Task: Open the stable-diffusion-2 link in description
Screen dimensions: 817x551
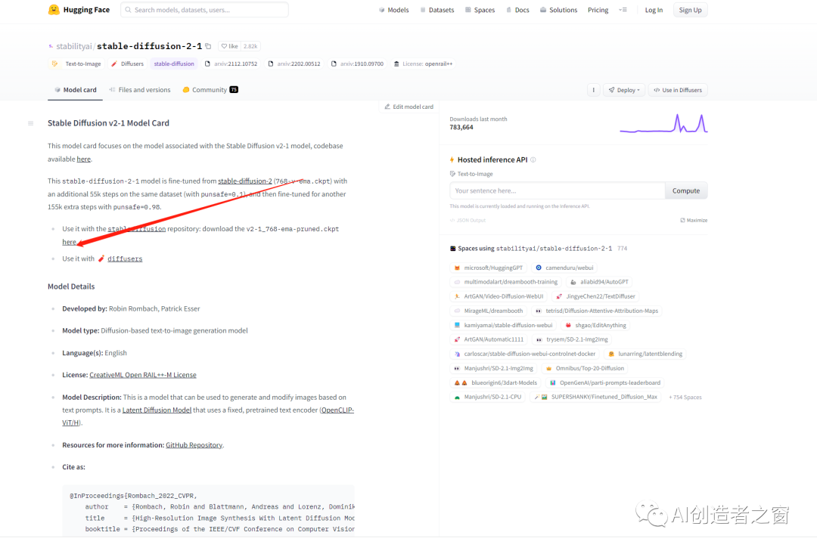Action: click(245, 181)
